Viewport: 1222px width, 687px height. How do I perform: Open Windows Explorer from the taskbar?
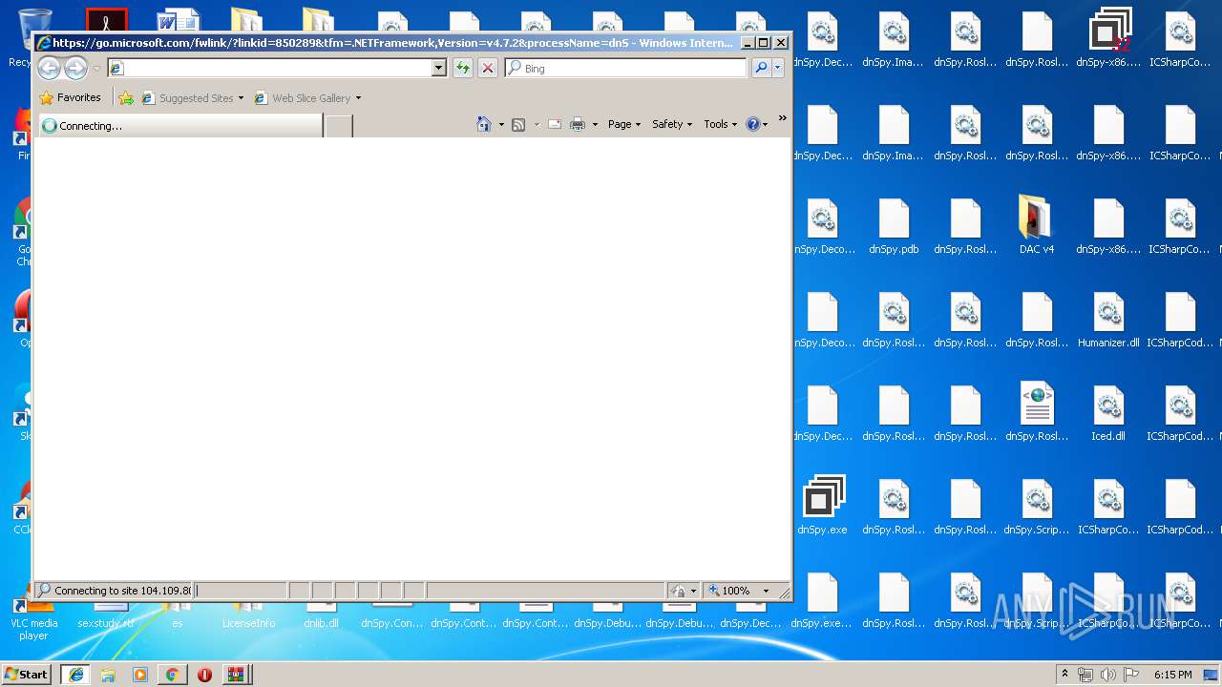[x=108, y=674]
